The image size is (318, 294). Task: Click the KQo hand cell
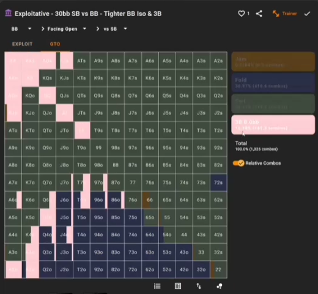[30, 96]
